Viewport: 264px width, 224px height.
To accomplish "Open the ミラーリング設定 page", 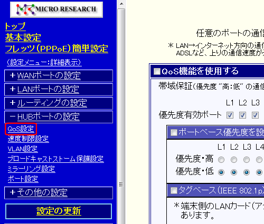I will pyautogui.click(x=31, y=169).
